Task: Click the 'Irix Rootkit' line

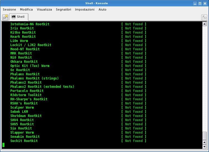Action: [22, 28]
